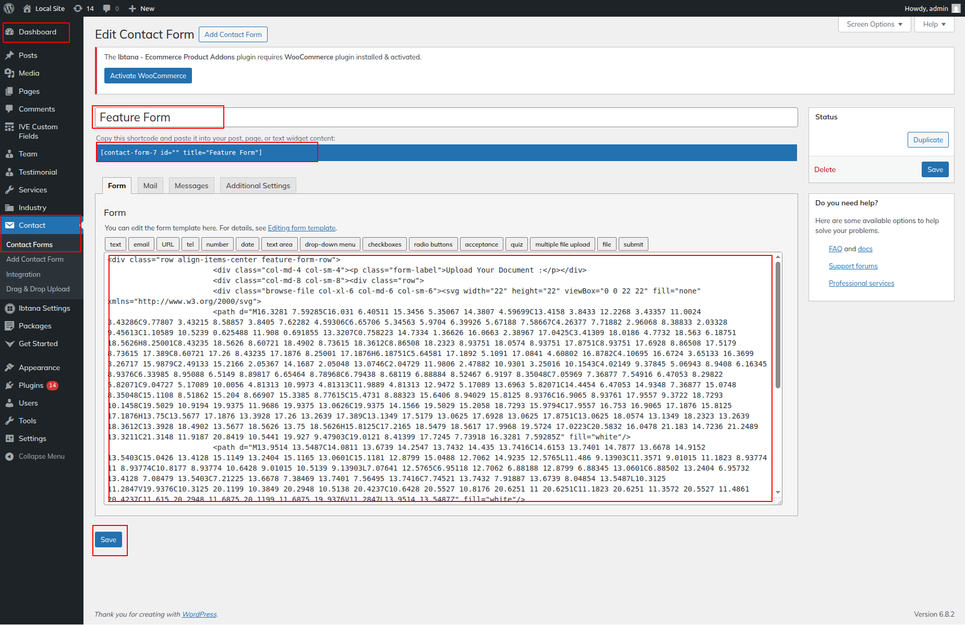
Task: Open the Editing form template link
Action: tap(301, 228)
